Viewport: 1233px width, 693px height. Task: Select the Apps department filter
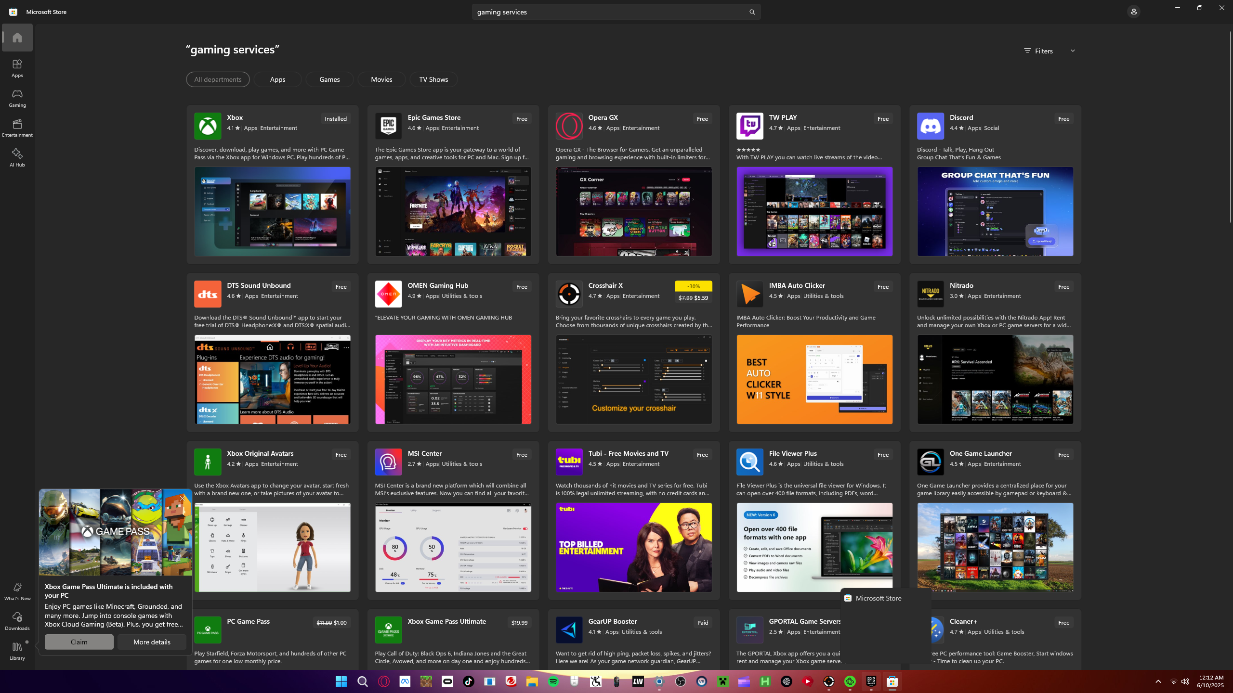pos(277,79)
